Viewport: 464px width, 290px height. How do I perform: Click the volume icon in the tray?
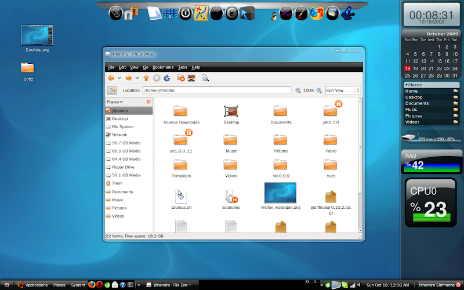click(359, 285)
